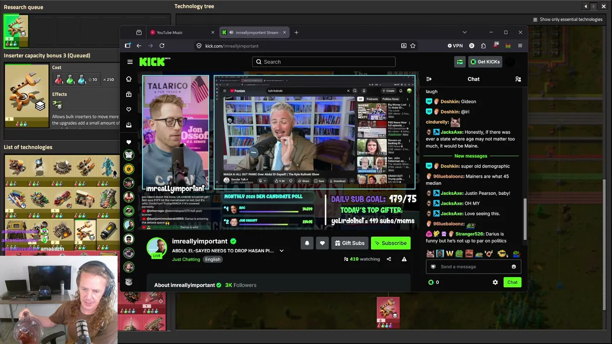The height and width of the screenshot is (344, 612).
Task: Click the English language tag
Action: point(213,259)
